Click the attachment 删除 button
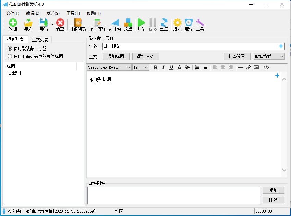291x216 pixels. 274,200
